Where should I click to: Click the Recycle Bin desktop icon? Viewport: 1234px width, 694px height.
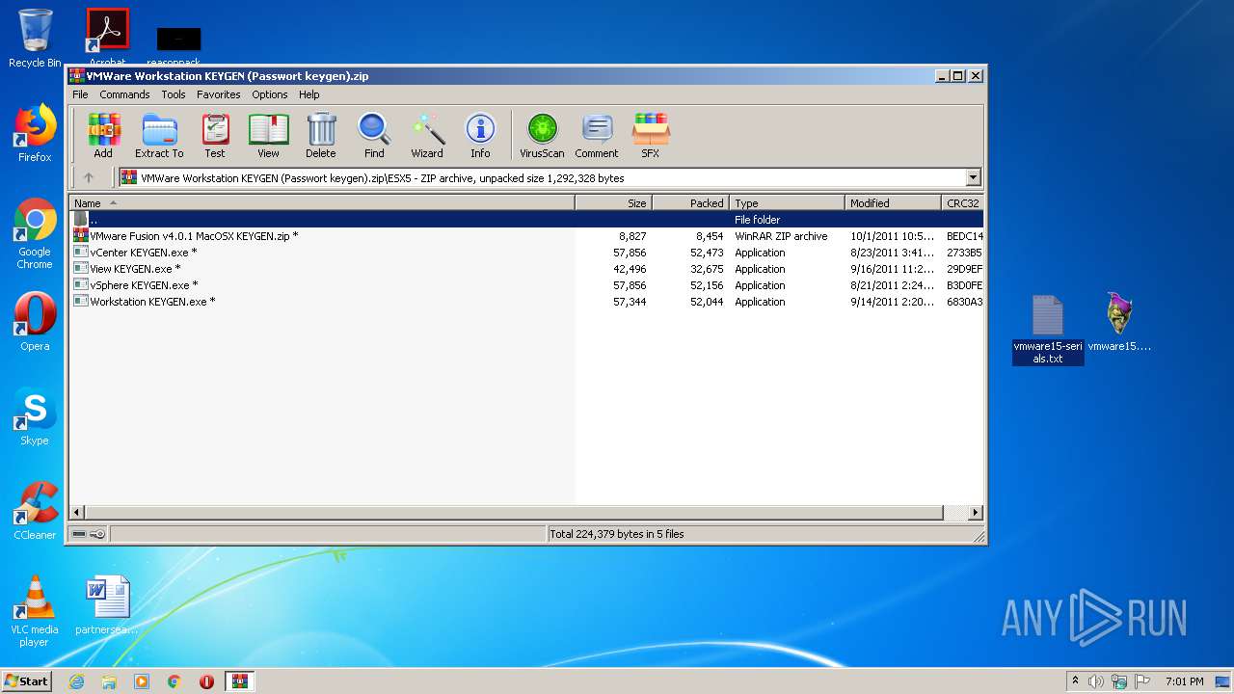pos(35,39)
